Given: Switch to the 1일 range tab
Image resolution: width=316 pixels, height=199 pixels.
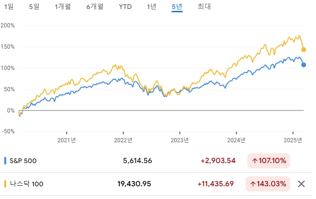Looking at the screenshot, I should 9,7.
